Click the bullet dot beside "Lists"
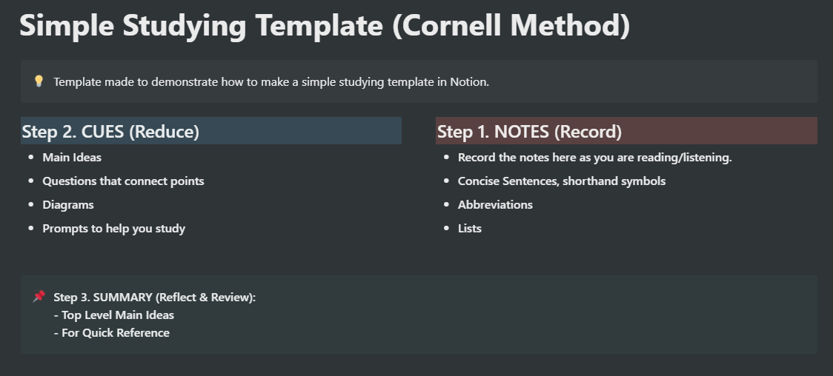The image size is (833, 376). (446, 229)
